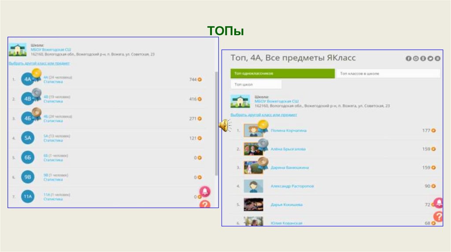Switch to Топ классов в школе tab
Viewport: 451px width, 252px height.
(388, 73)
